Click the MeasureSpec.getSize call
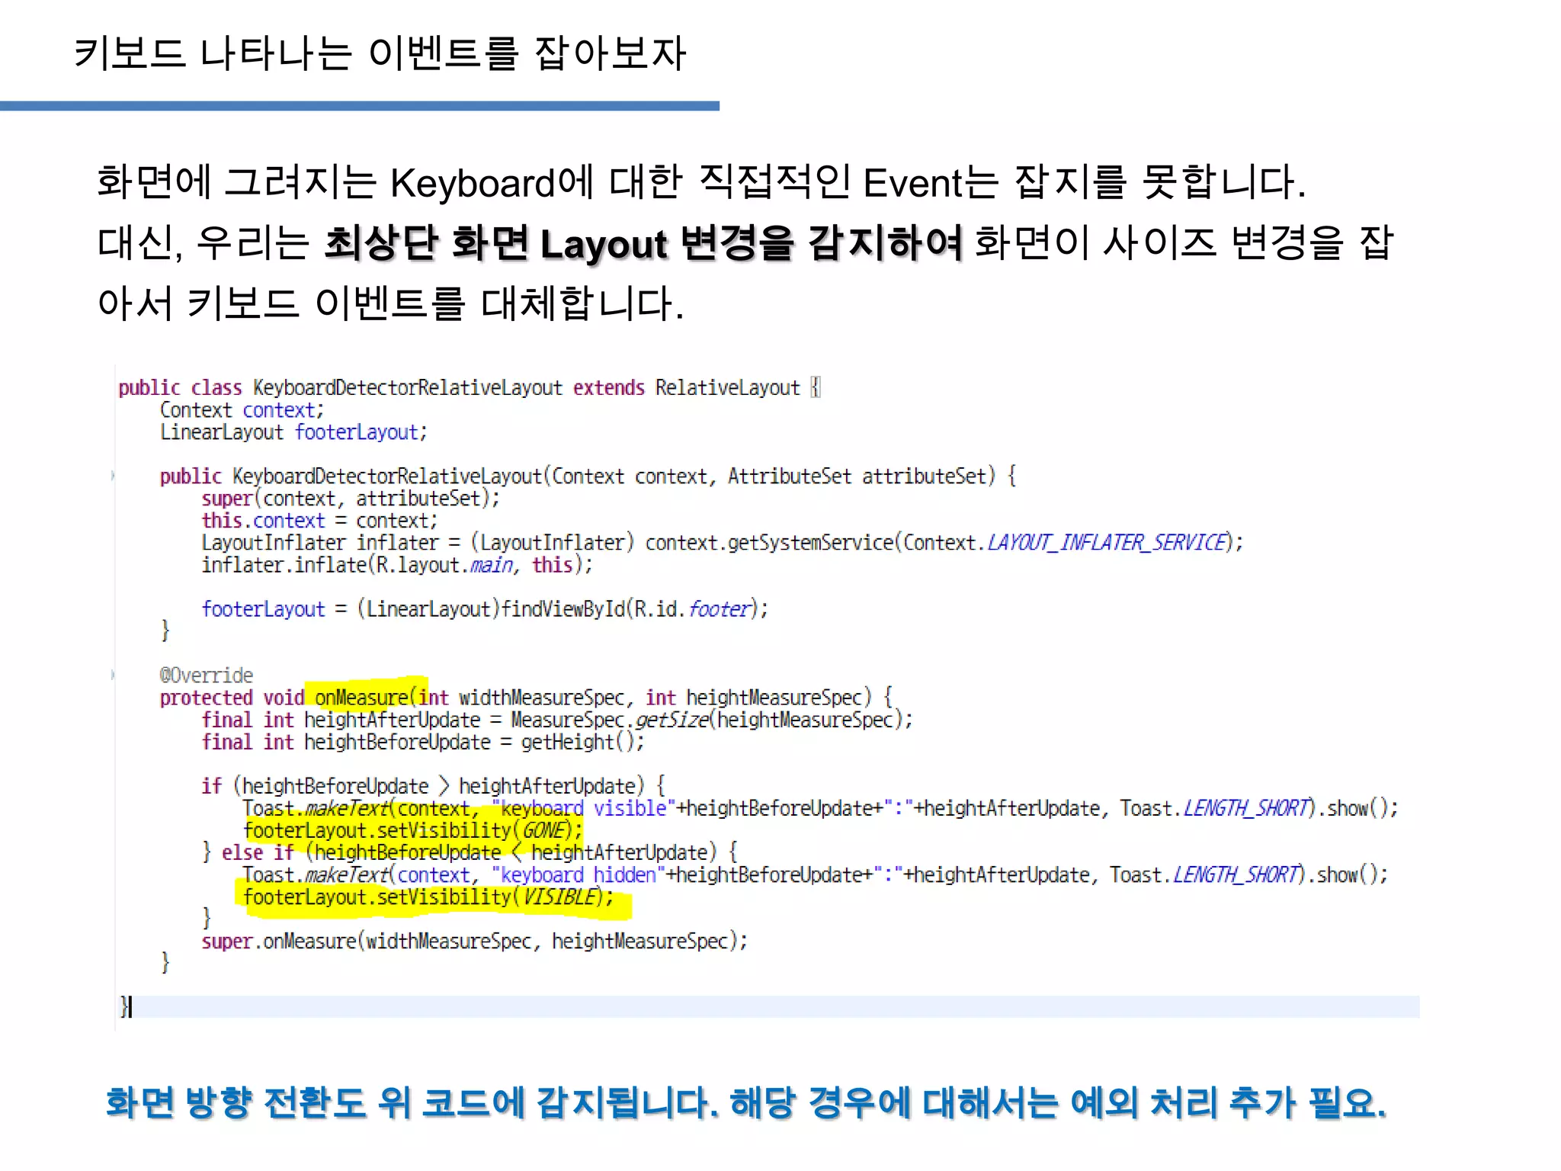 609,720
